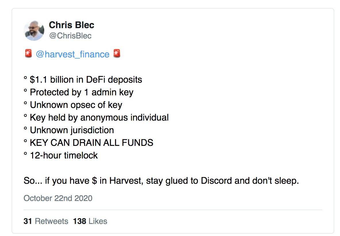This screenshot has width=340, height=236.
Task: Click the Likes label text
Action: [97, 221]
